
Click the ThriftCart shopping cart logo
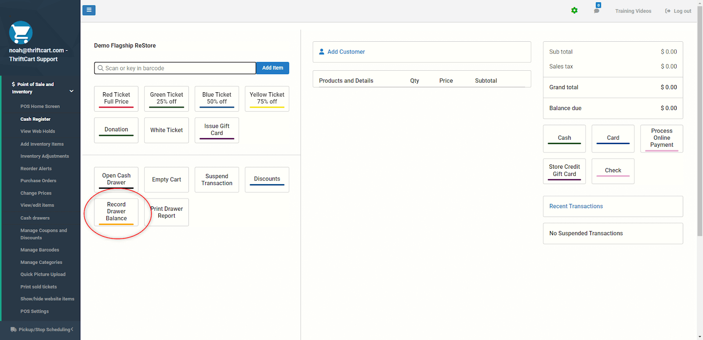click(21, 33)
